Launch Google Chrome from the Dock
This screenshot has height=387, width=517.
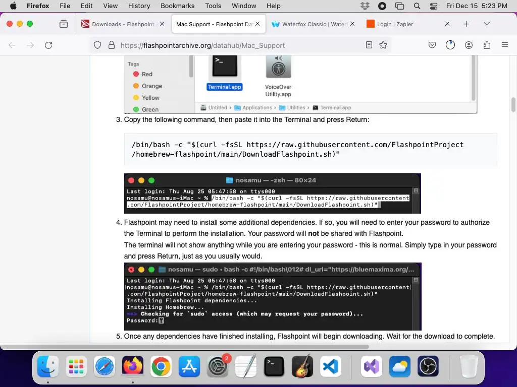161,366
